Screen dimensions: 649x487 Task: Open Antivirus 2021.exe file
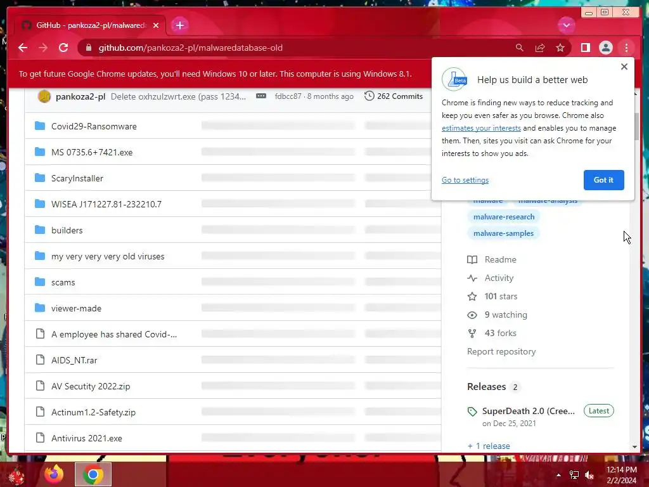click(86, 438)
